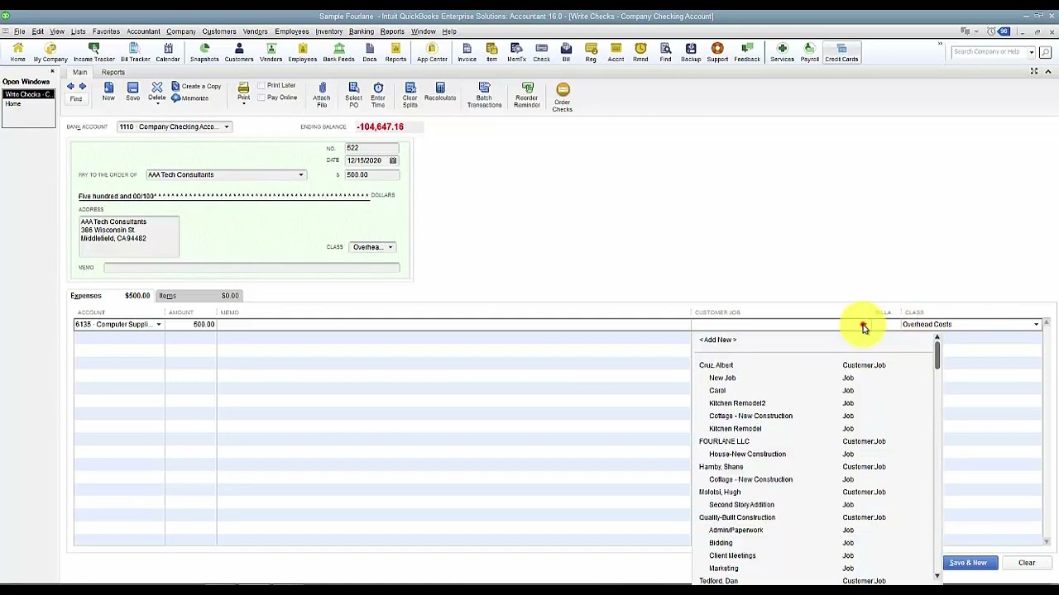Click the Save icon in Main ribbon
This screenshot has width=1059, height=595.
132,92
